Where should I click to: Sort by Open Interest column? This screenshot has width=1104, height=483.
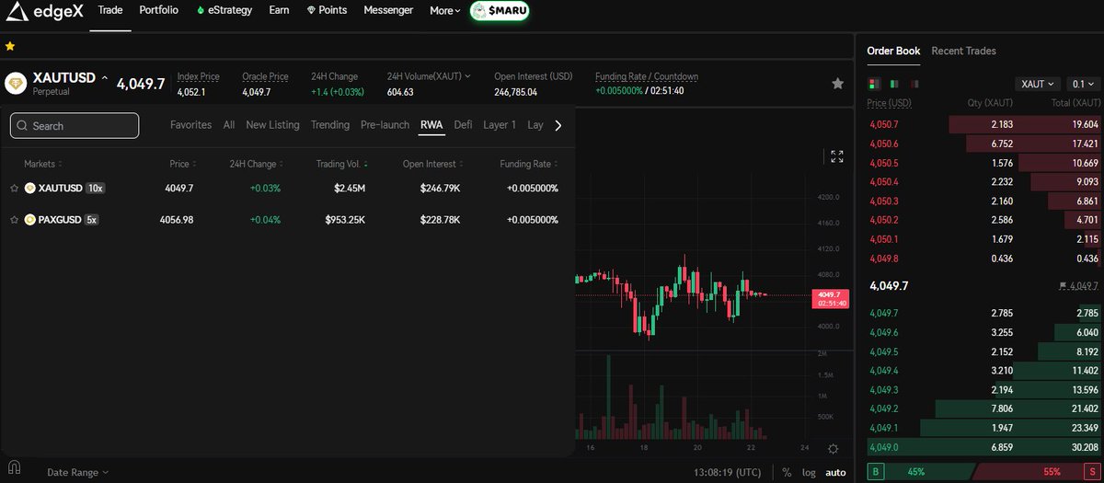[432, 164]
